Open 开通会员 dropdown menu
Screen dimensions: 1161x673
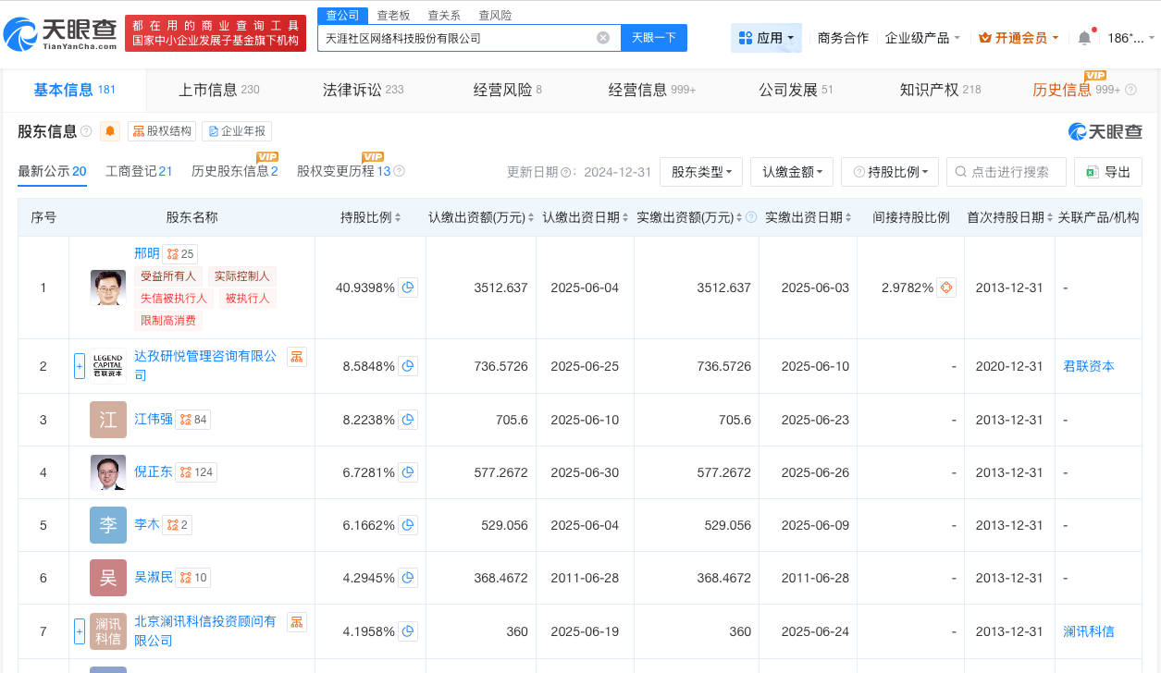(x=1019, y=38)
